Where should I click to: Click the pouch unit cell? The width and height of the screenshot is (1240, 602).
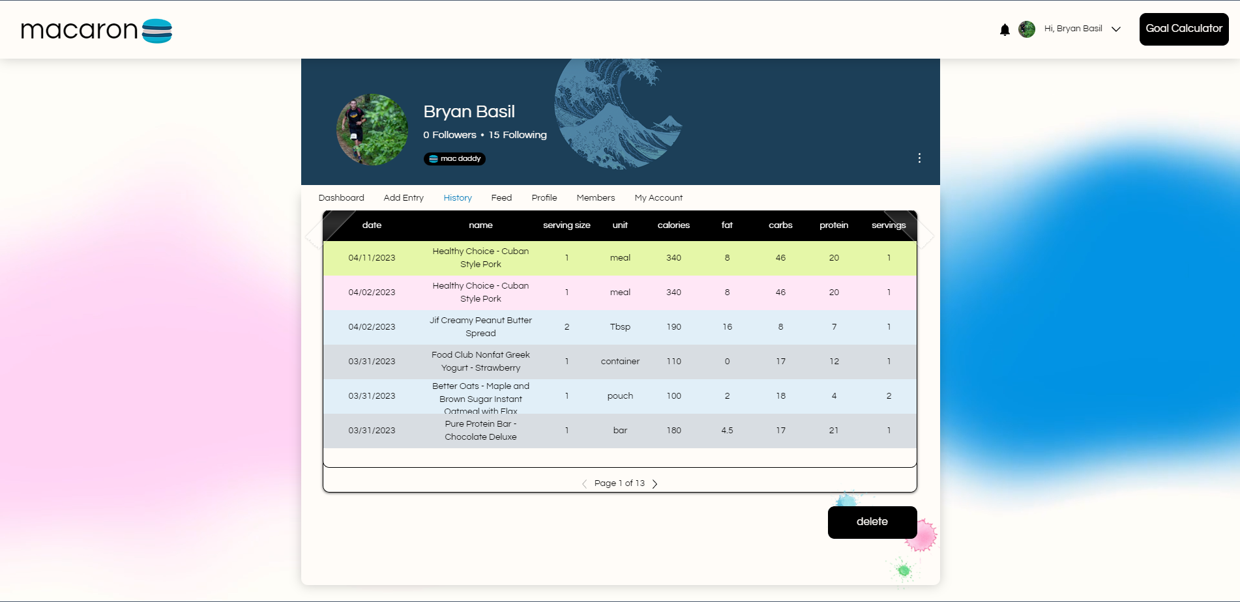click(x=620, y=396)
